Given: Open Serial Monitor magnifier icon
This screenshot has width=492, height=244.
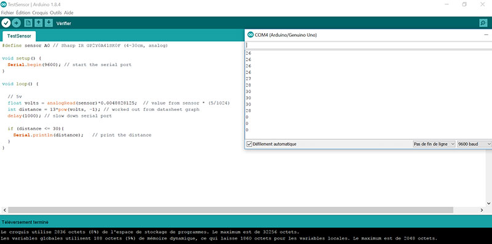Looking at the screenshot, I should tap(483, 23).
